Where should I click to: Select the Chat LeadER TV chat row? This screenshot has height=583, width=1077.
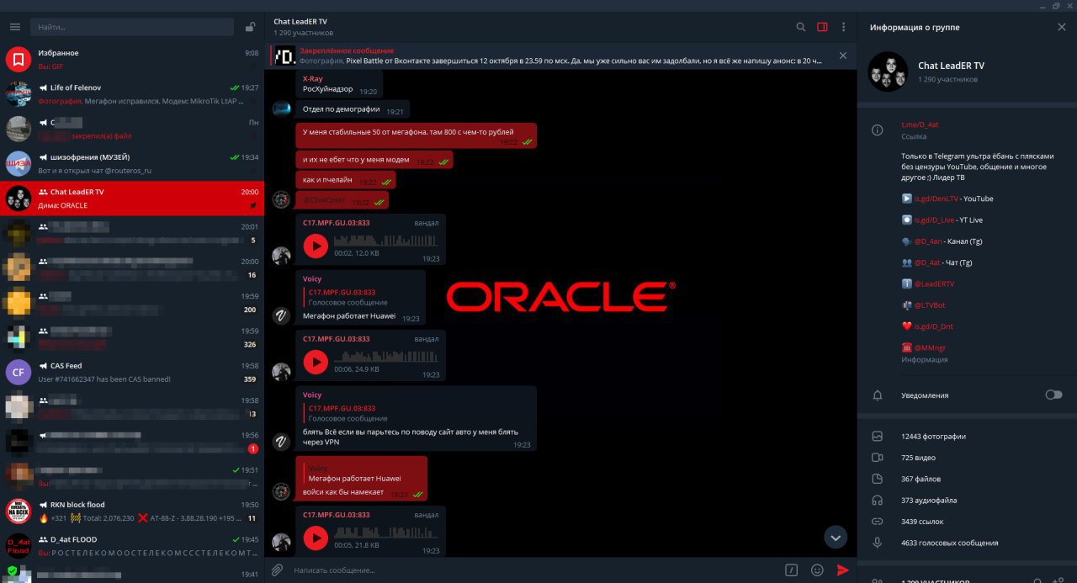(x=132, y=199)
